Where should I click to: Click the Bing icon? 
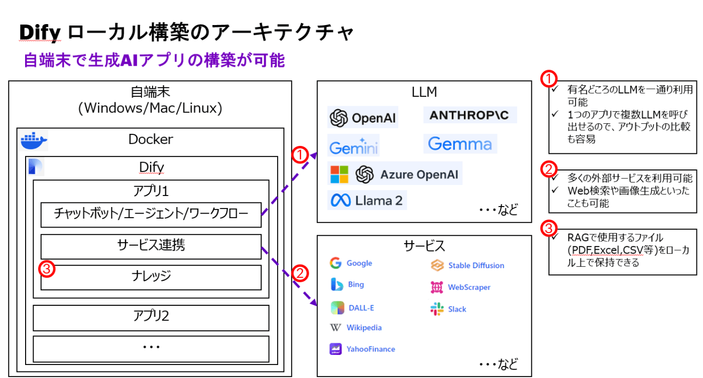336,284
